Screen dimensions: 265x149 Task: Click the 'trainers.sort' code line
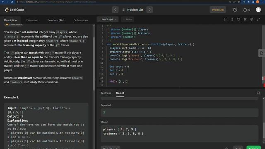tap(131, 52)
